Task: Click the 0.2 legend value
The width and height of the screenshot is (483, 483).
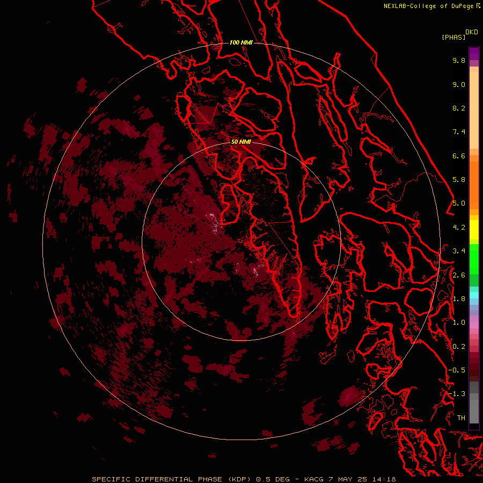Action: (x=459, y=347)
